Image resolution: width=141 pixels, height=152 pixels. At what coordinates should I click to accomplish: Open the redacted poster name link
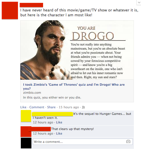[31, 5]
